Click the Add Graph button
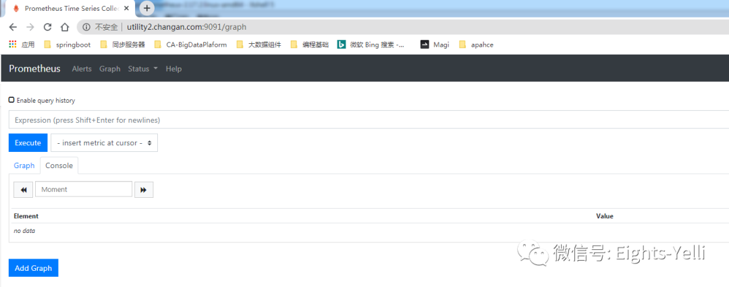The height and width of the screenshot is (287, 729). pyautogui.click(x=34, y=268)
